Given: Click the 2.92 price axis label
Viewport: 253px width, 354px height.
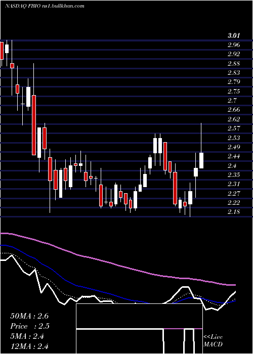Looking at the screenshot, I should (234, 54).
